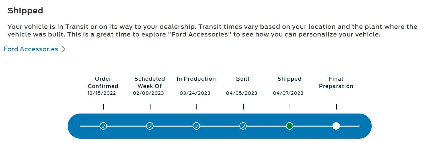Click the 04/05/2023 built date
The image size is (423, 143).
click(242, 93)
